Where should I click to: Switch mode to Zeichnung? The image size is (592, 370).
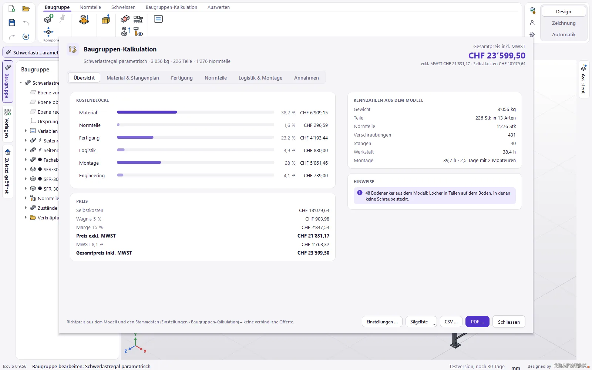564,23
